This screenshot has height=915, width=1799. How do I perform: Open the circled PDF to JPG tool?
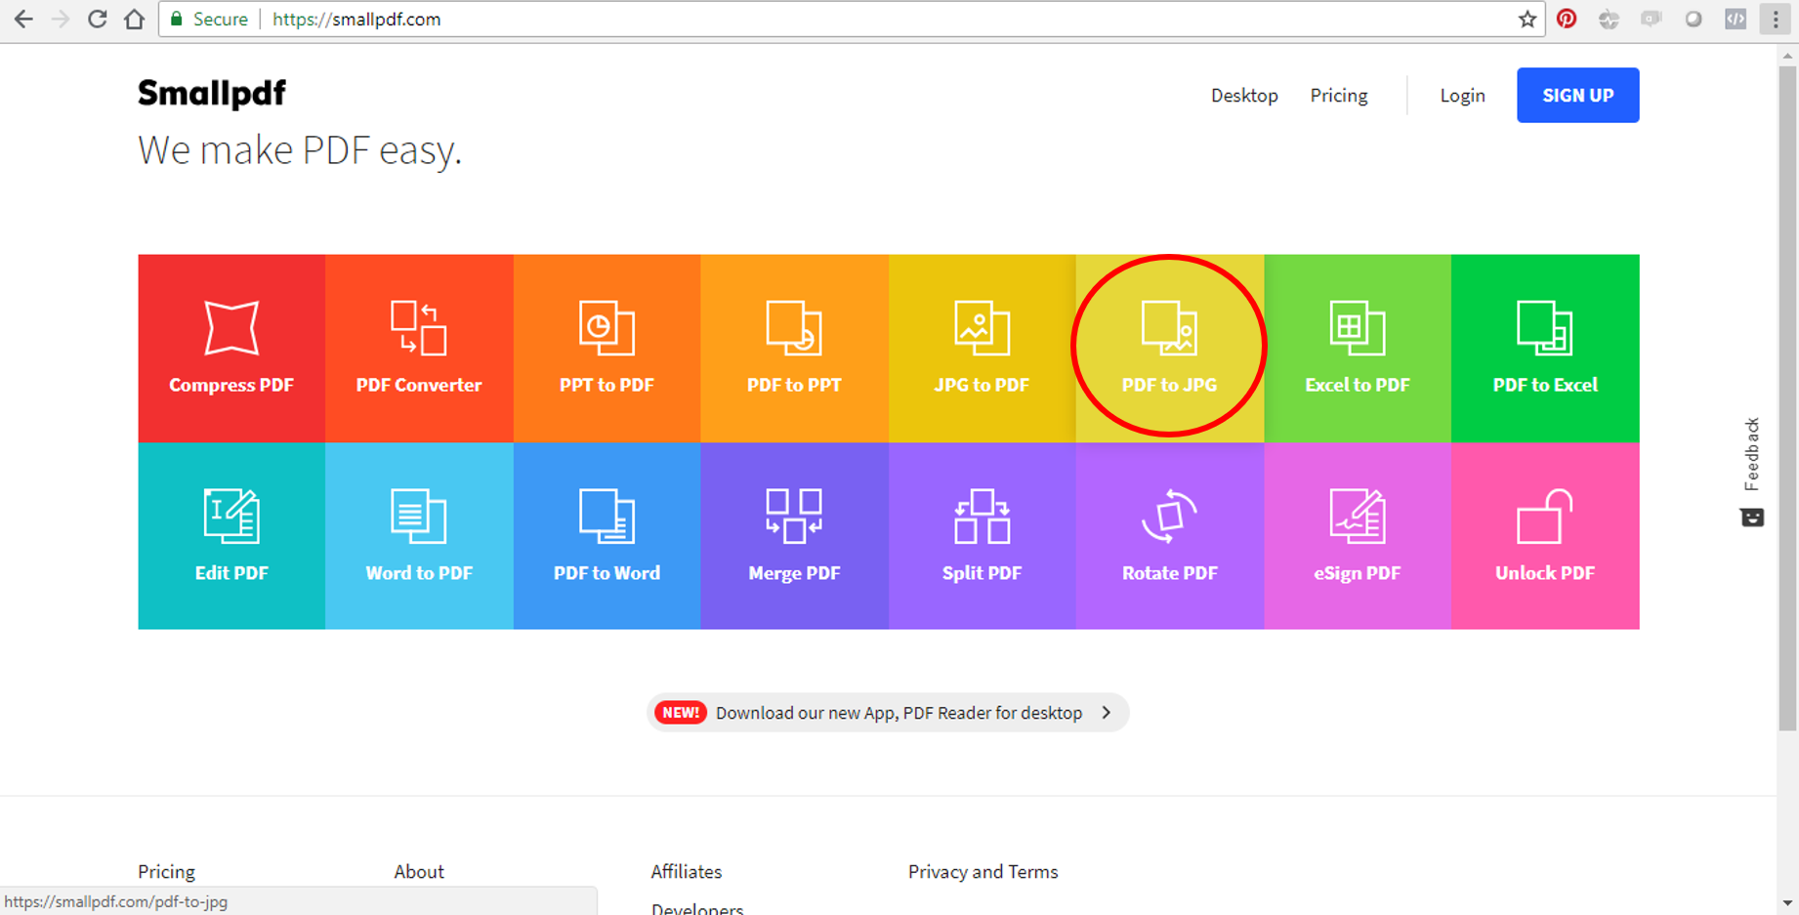(x=1169, y=348)
